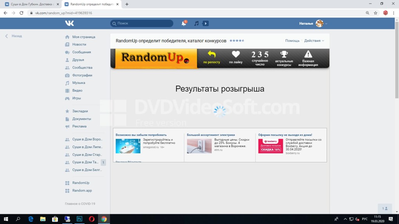The image size is (399, 224).
Task: Open актуальные конкурсы trophy
Action: click(x=284, y=59)
